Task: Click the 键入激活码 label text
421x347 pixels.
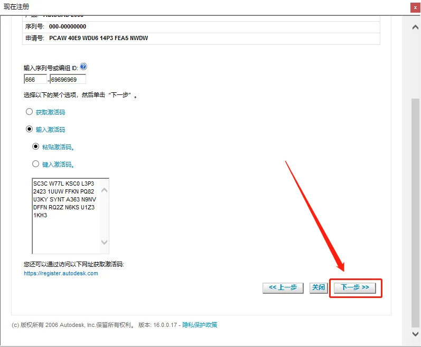Action: point(58,164)
